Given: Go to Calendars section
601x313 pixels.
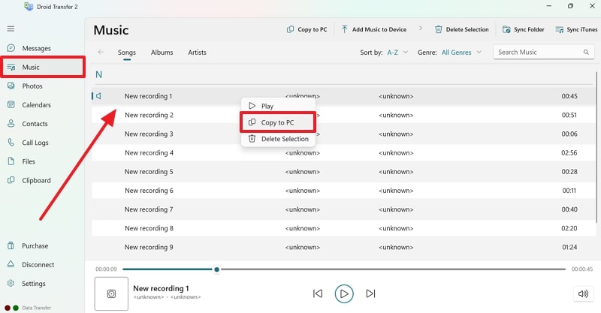Looking at the screenshot, I should coord(36,104).
